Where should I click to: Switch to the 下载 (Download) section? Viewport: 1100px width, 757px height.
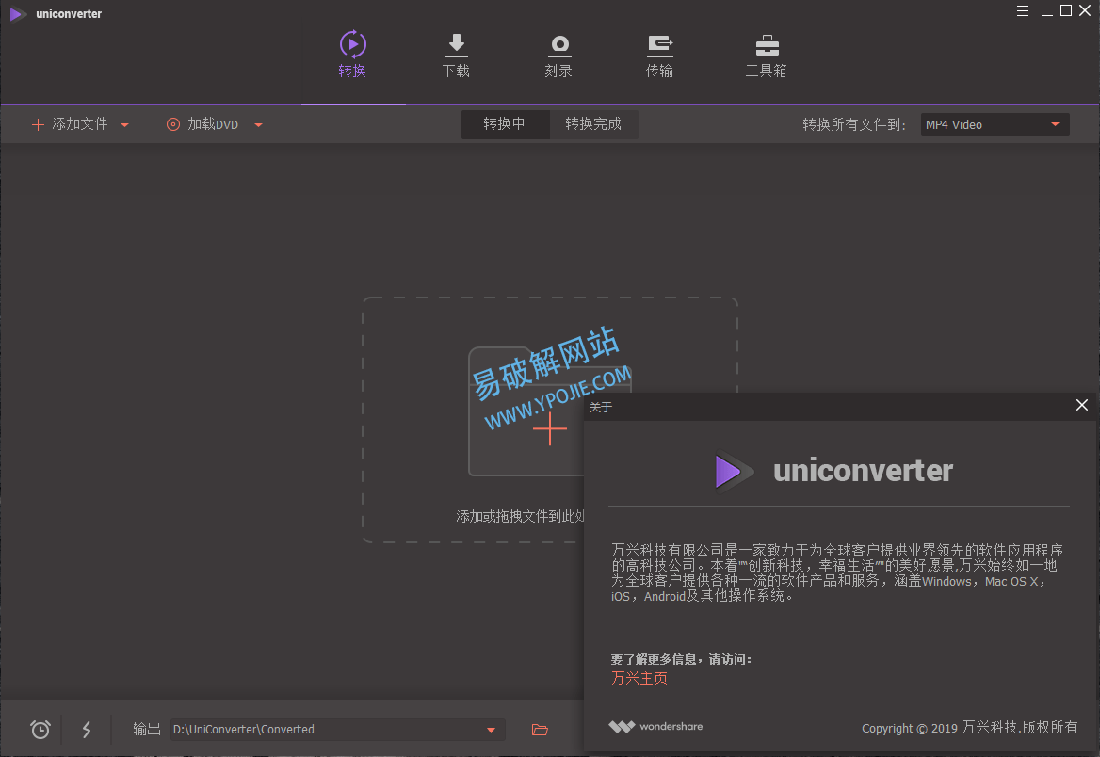coord(456,56)
